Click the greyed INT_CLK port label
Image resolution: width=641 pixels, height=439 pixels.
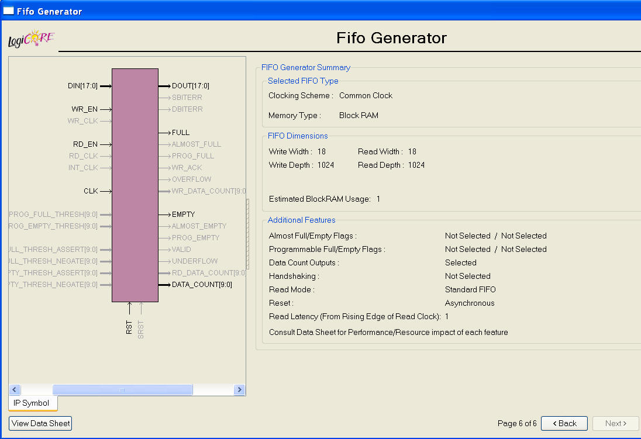tap(83, 168)
